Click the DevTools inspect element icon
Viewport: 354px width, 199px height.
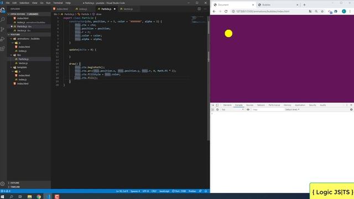point(212,105)
